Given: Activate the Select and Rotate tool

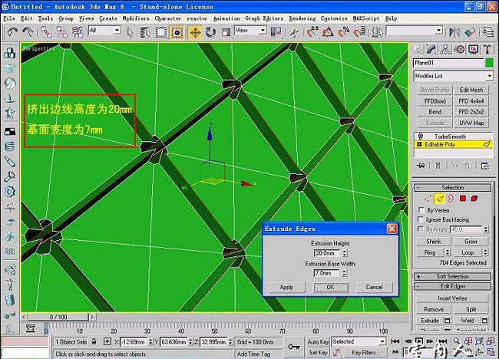Looking at the screenshot, I should tap(210, 31).
